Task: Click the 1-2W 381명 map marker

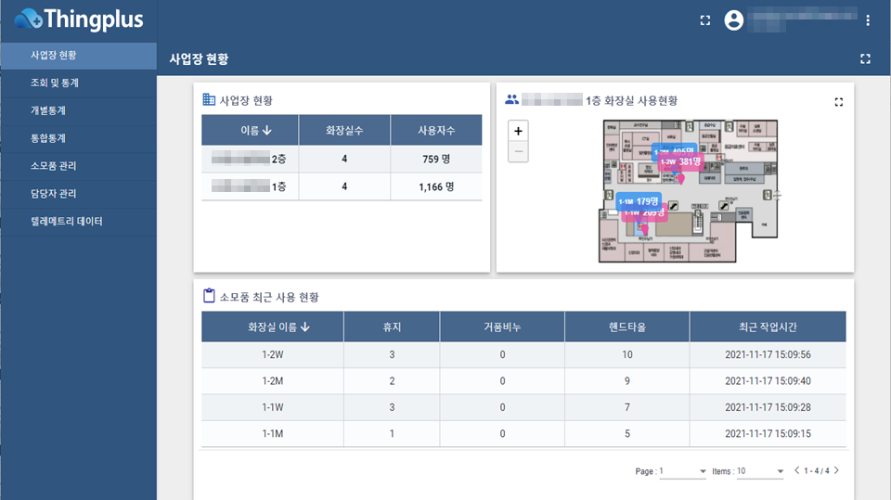Action: (680, 162)
